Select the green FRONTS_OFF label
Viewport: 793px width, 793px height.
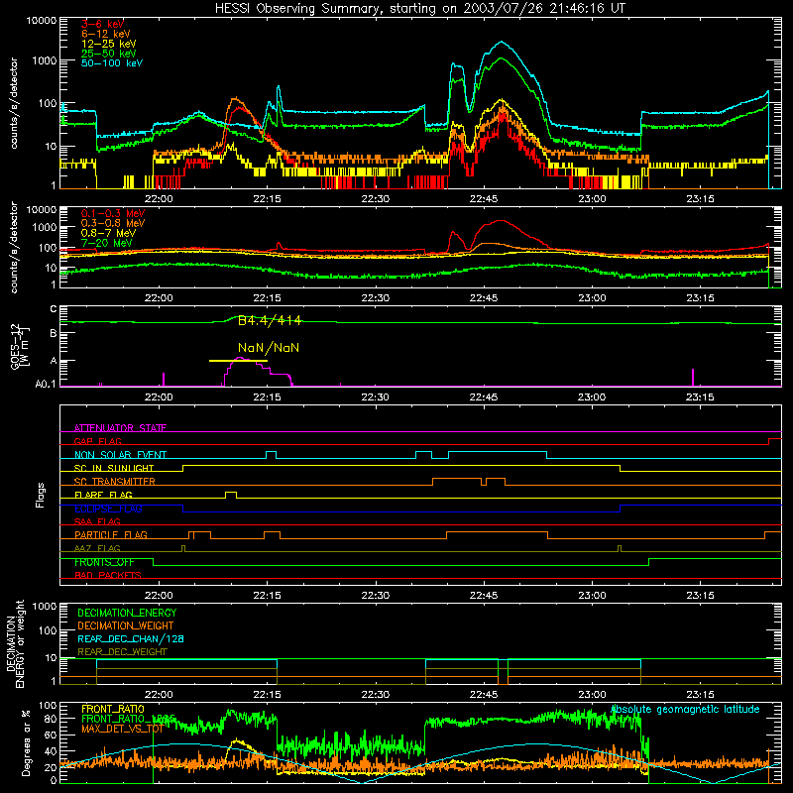pyautogui.click(x=104, y=562)
